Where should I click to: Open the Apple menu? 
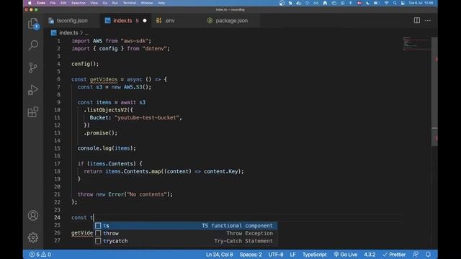point(30,3)
